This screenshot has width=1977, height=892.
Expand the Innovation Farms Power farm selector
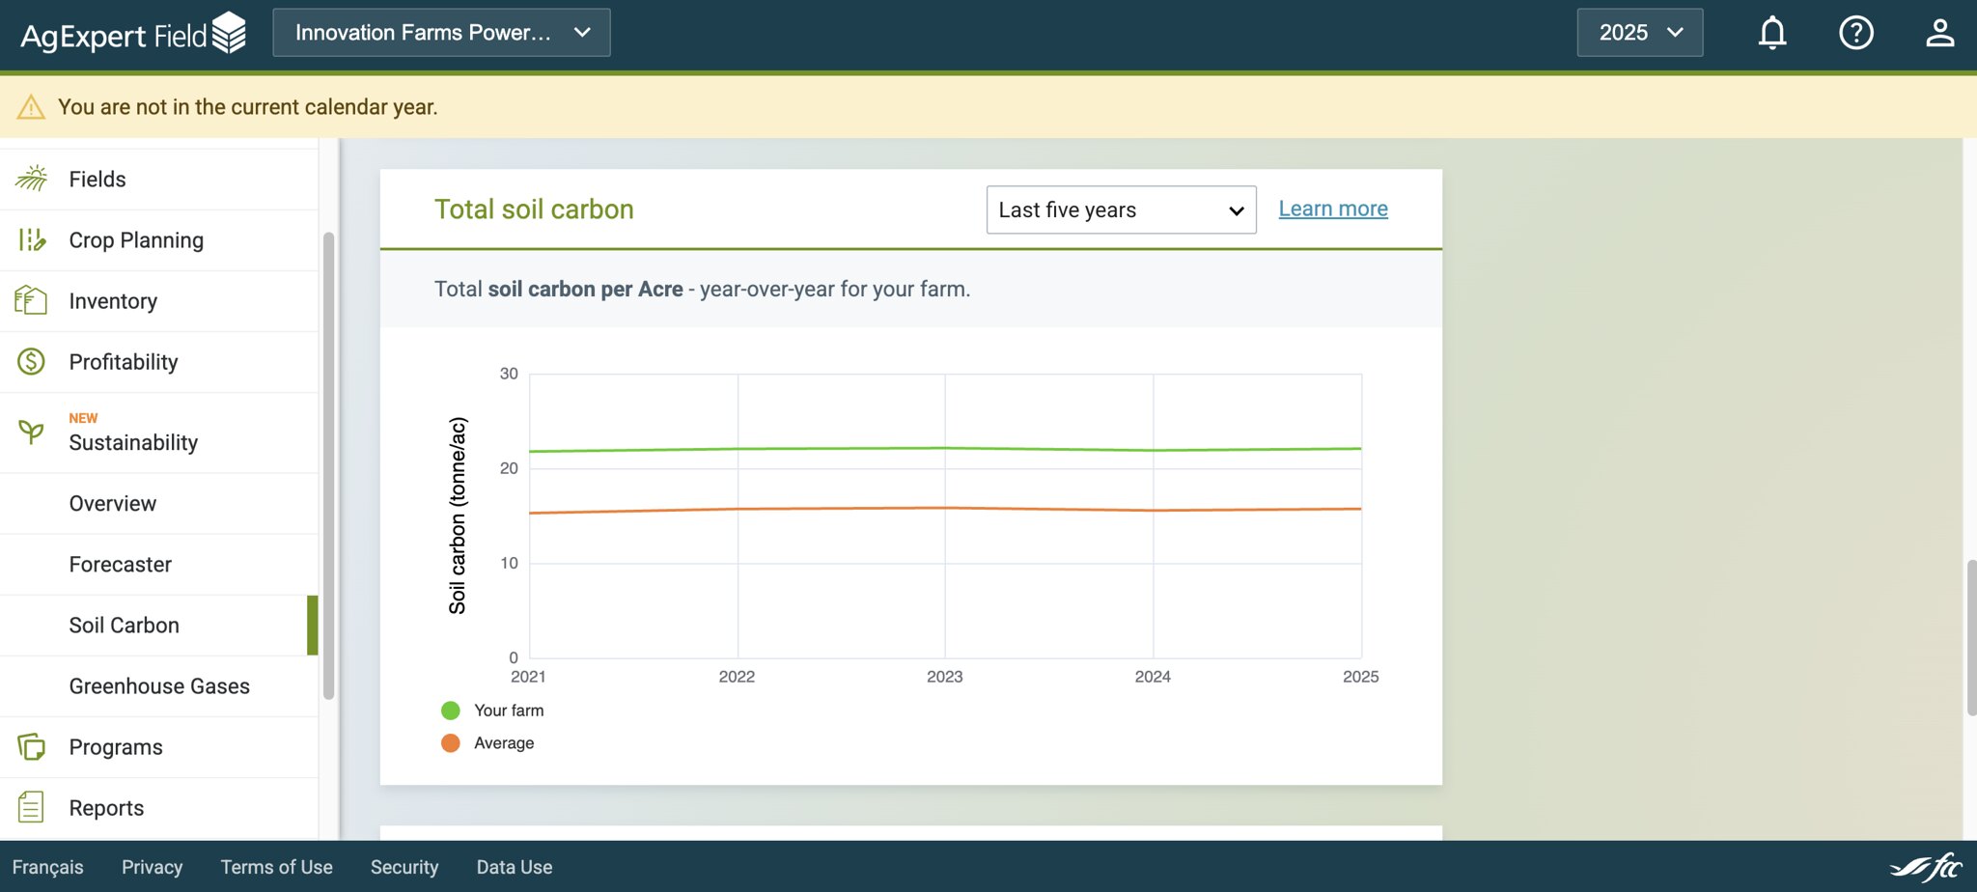(441, 33)
